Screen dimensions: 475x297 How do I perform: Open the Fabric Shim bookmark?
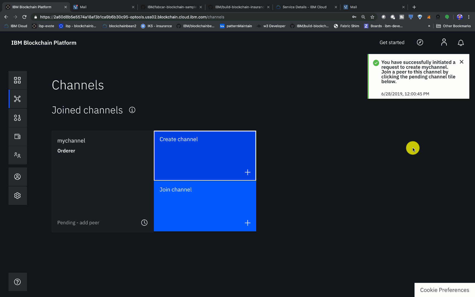346,26
